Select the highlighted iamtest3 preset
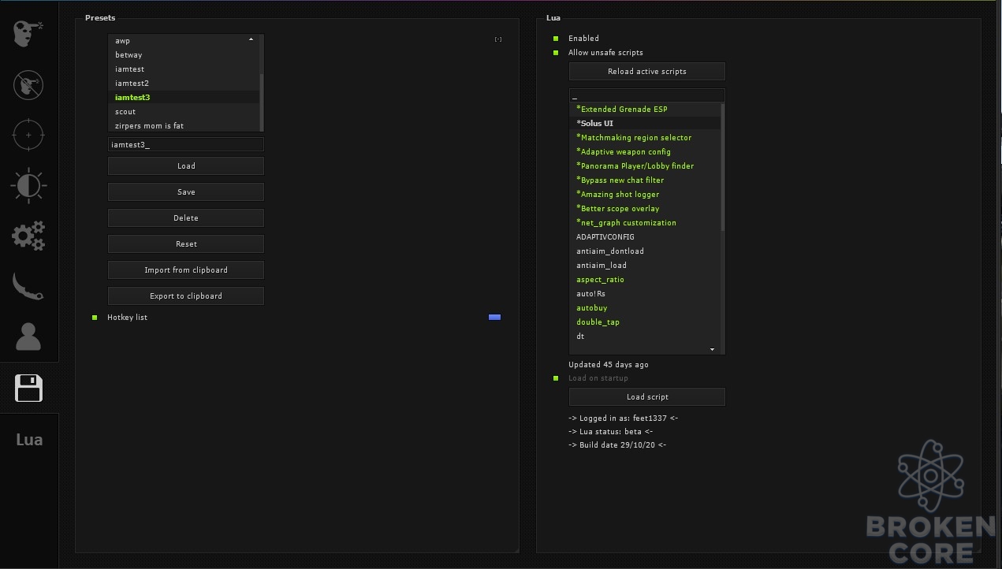The width and height of the screenshot is (1002, 569). [183, 98]
